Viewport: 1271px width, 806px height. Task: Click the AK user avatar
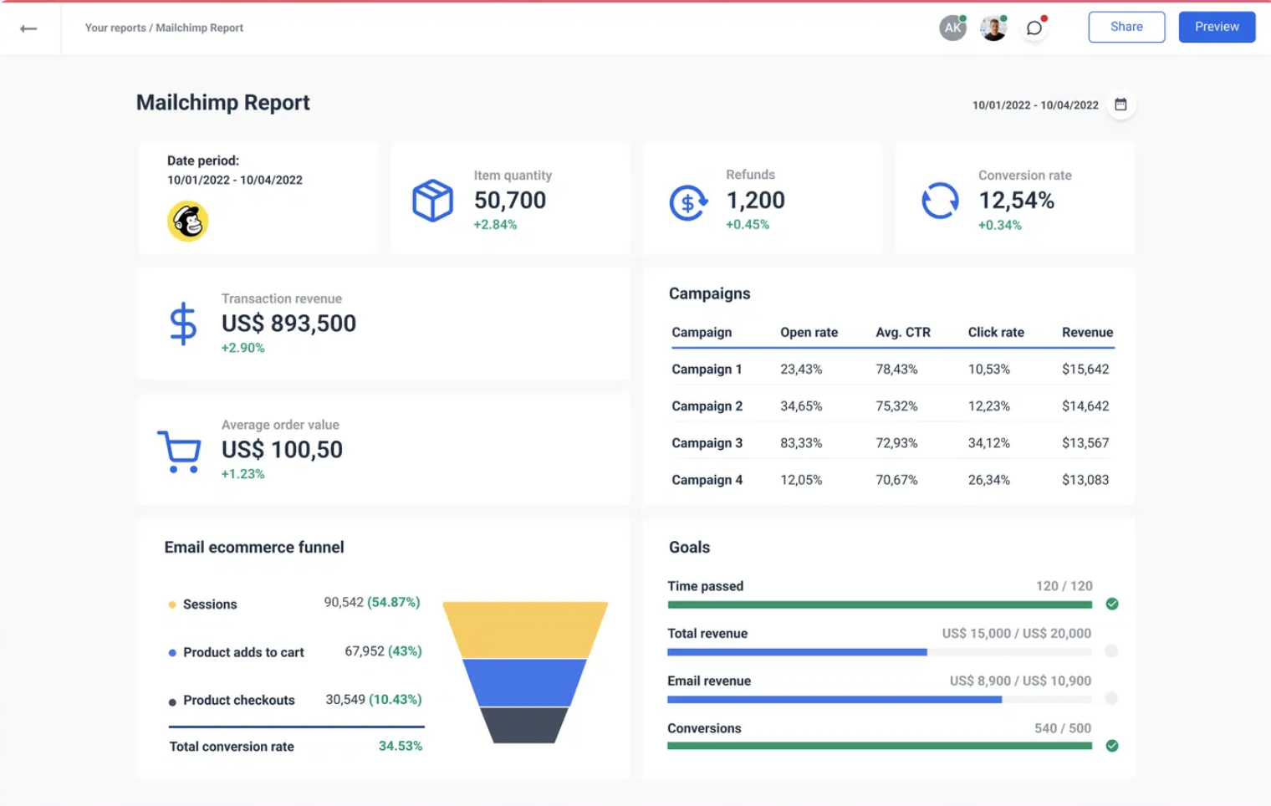[x=952, y=28]
